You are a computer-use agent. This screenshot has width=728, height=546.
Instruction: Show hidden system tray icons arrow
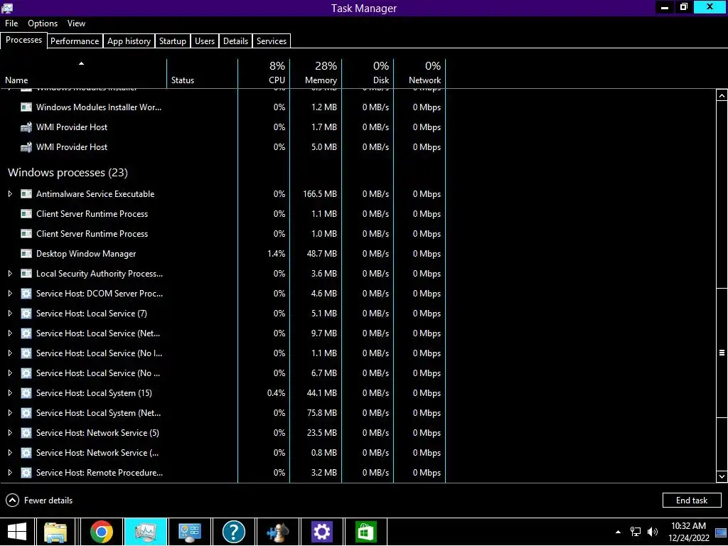click(x=618, y=532)
